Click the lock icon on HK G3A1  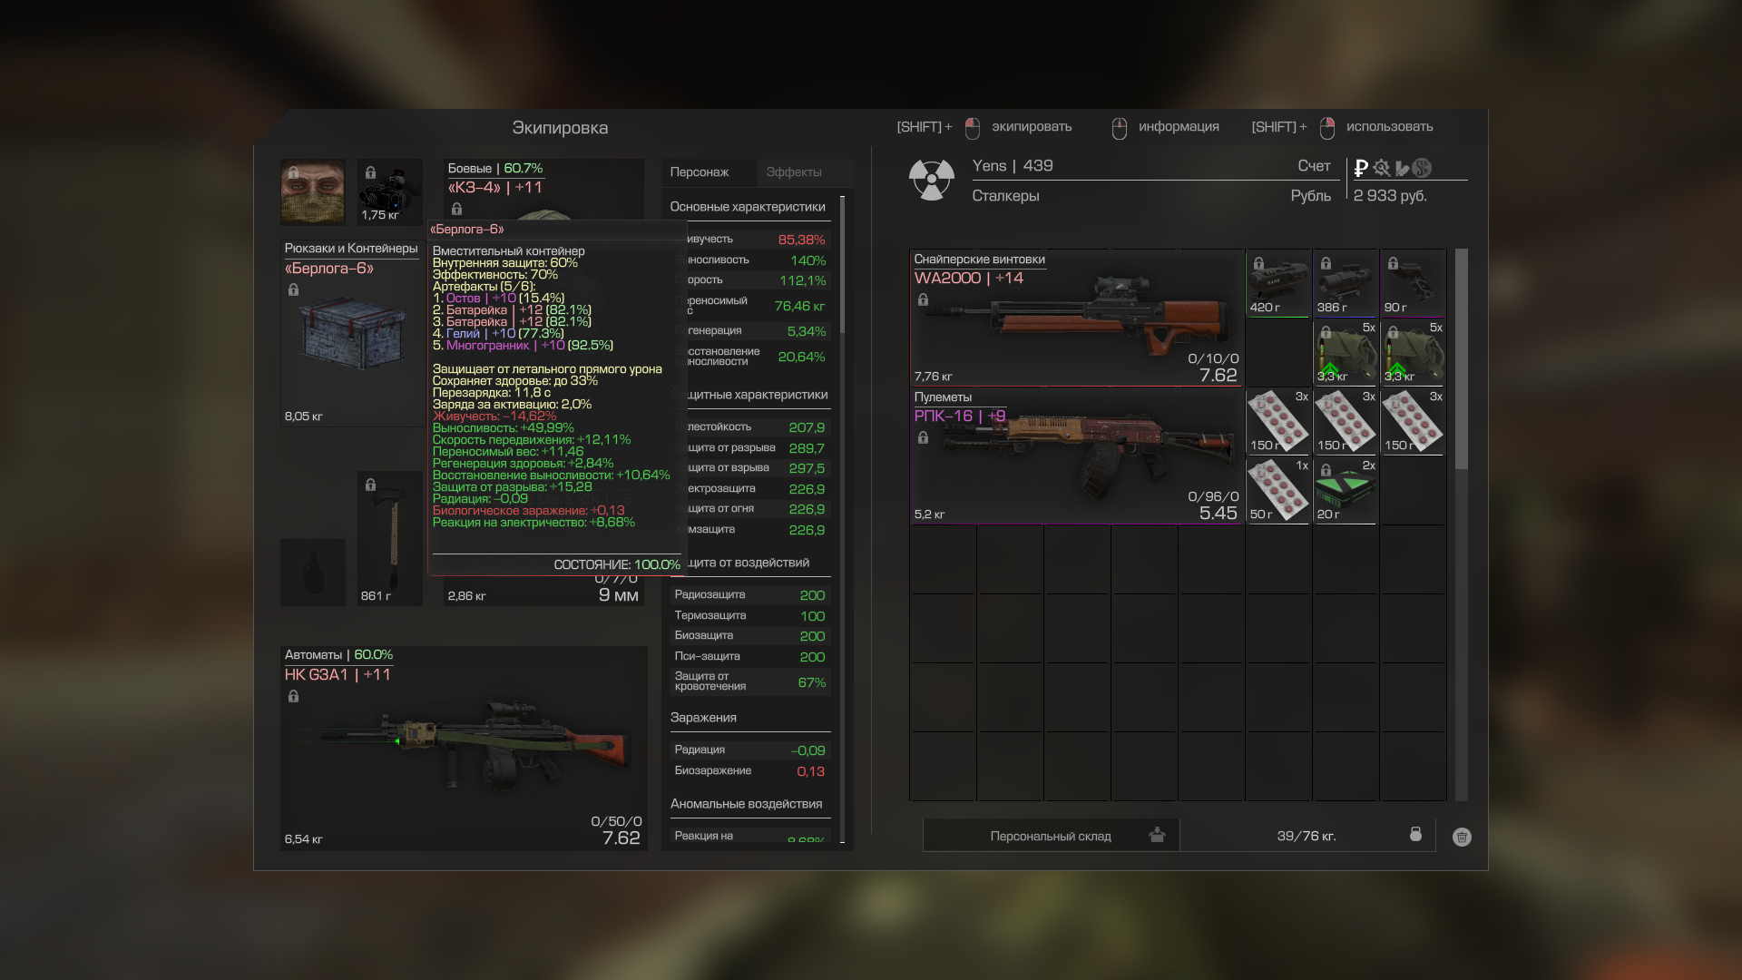click(293, 696)
